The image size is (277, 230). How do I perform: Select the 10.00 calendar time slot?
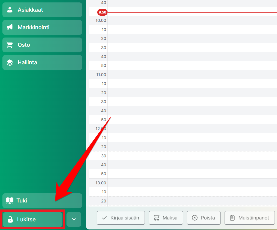pos(192,21)
